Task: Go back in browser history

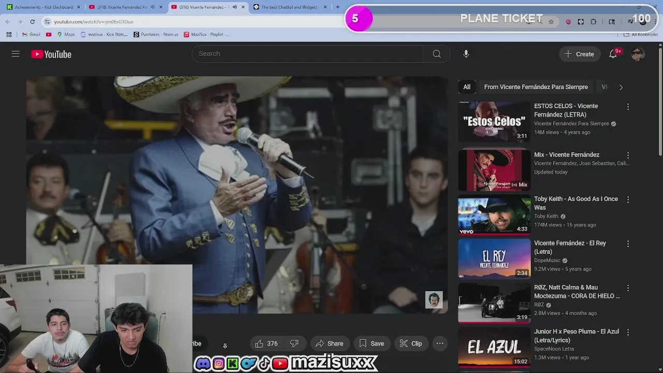Action: click(8, 22)
